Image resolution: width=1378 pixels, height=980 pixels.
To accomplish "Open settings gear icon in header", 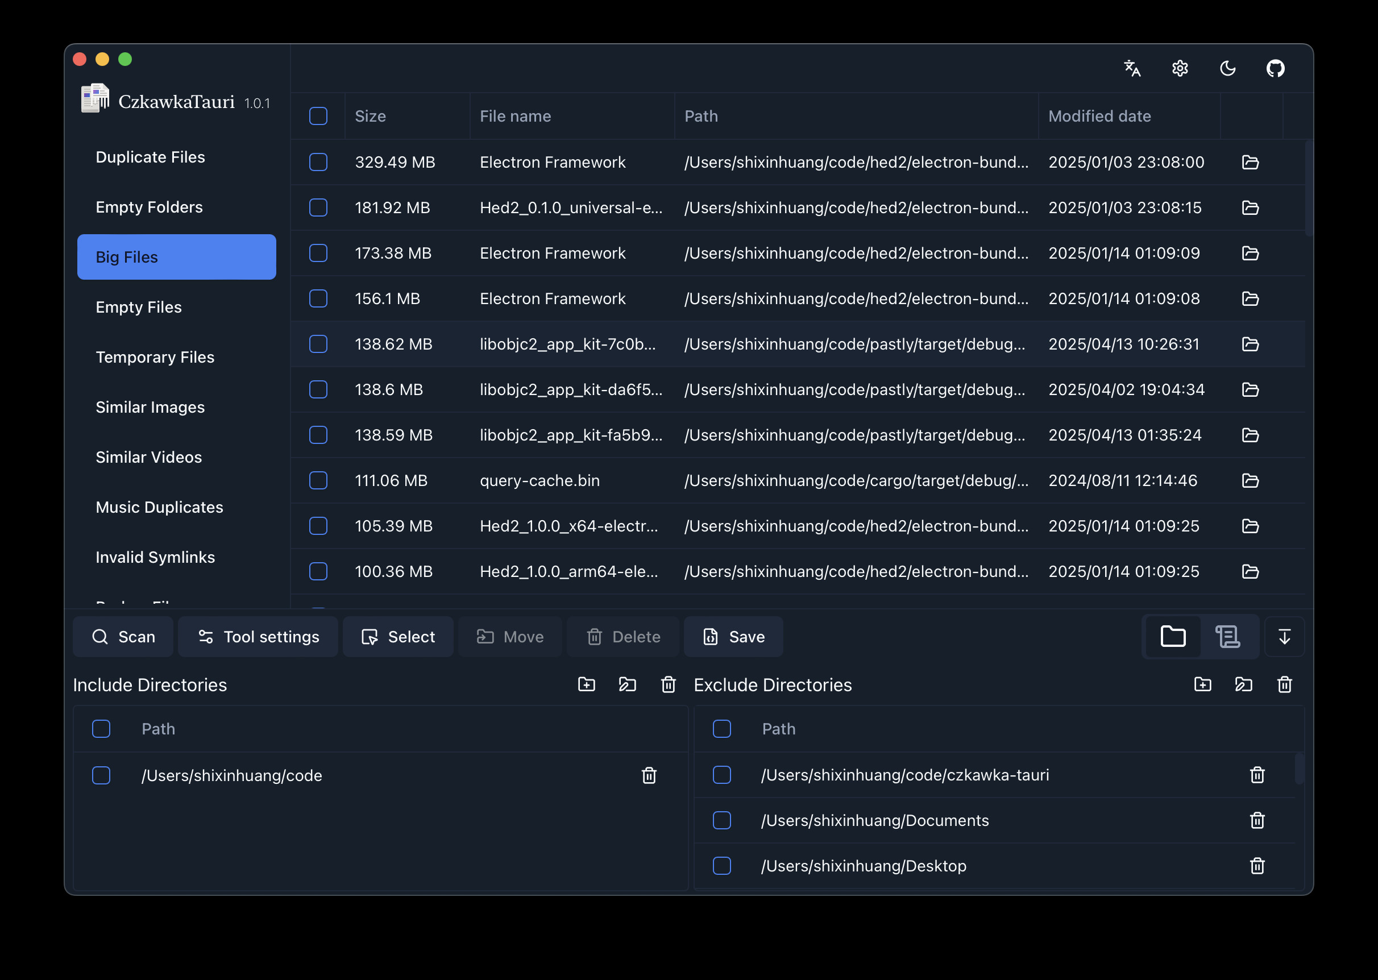I will [1180, 68].
